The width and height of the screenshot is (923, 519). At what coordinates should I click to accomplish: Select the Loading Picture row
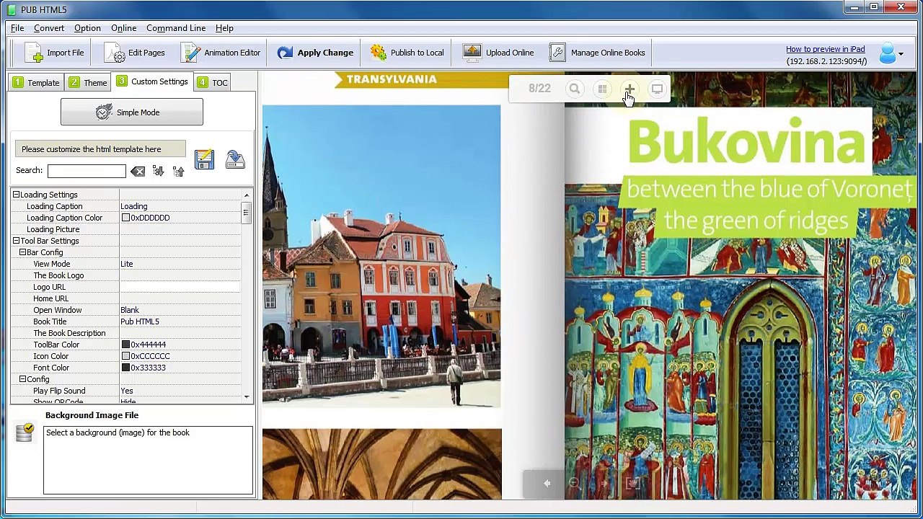[126, 229]
